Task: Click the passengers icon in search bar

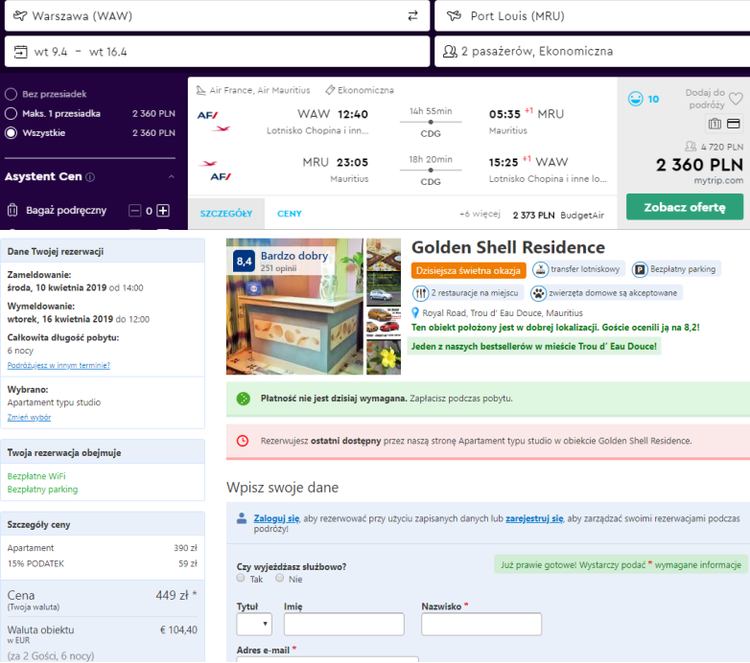Action: click(x=450, y=51)
